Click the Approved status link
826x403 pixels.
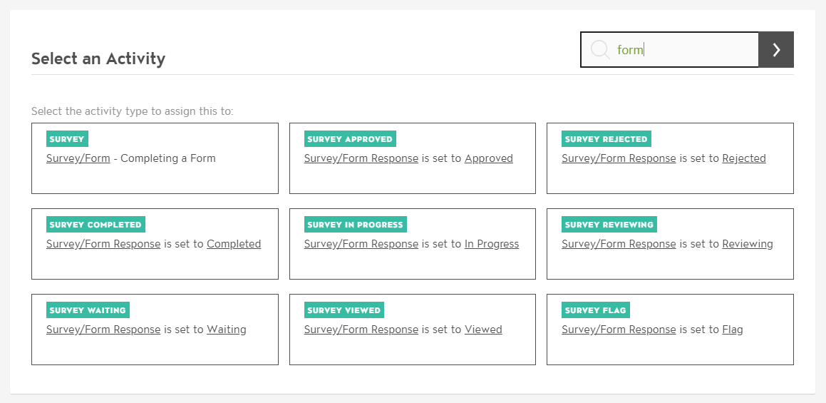tap(488, 158)
